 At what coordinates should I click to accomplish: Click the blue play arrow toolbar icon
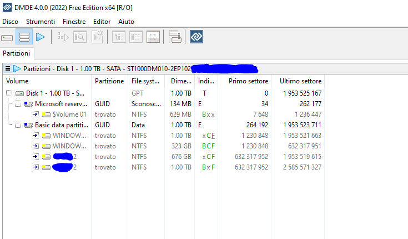click(x=41, y=37)
